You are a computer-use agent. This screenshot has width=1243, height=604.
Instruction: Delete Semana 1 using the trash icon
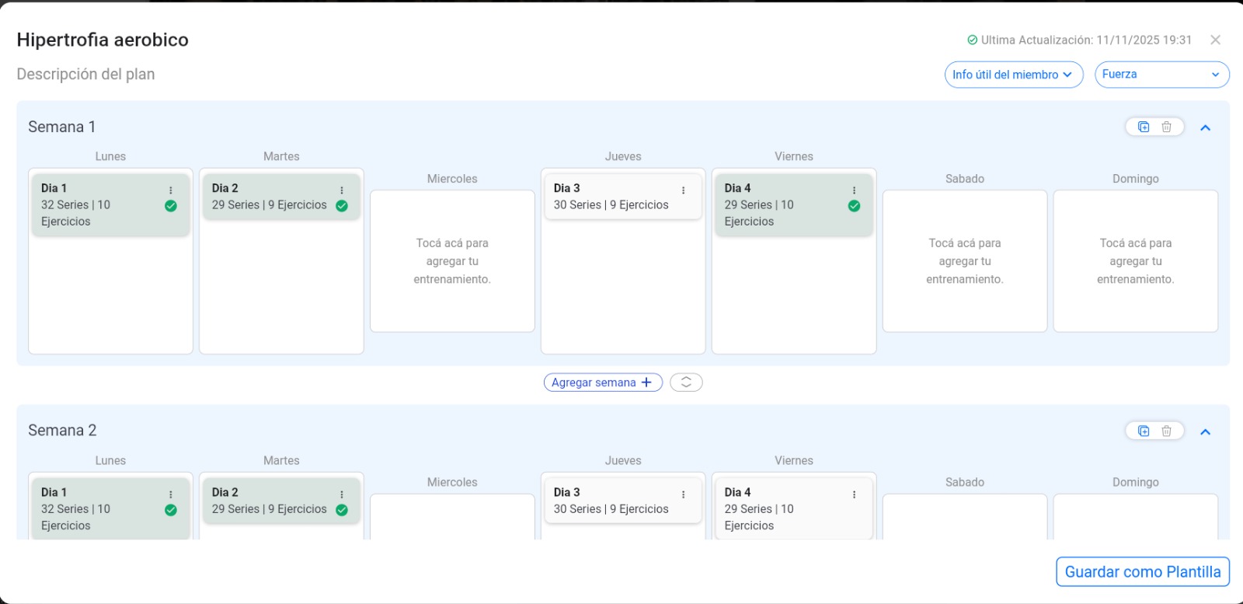[1166, 127]
